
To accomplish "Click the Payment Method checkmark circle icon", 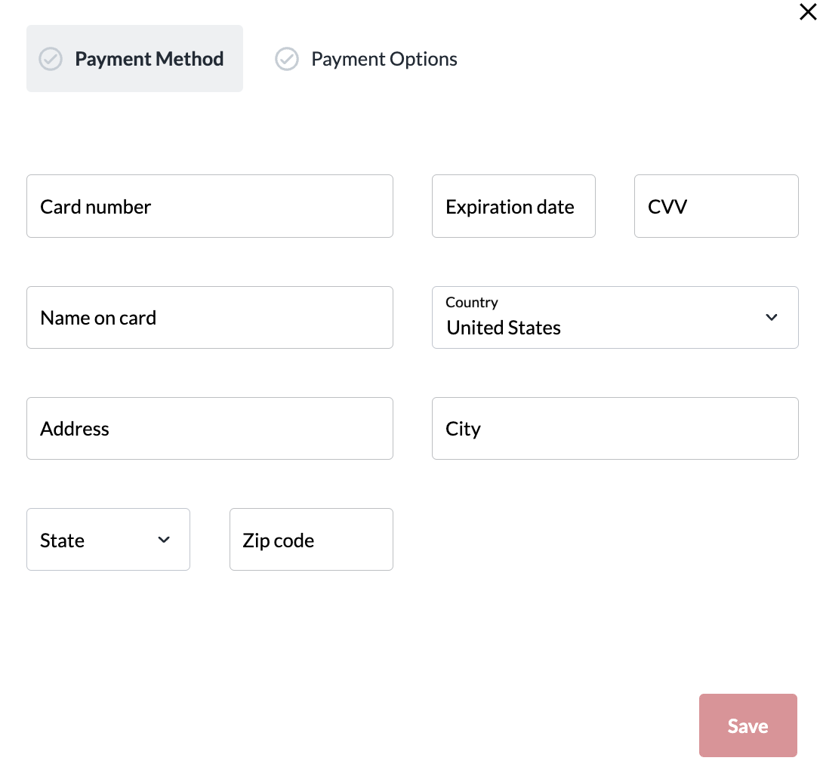I will [51, 59].
